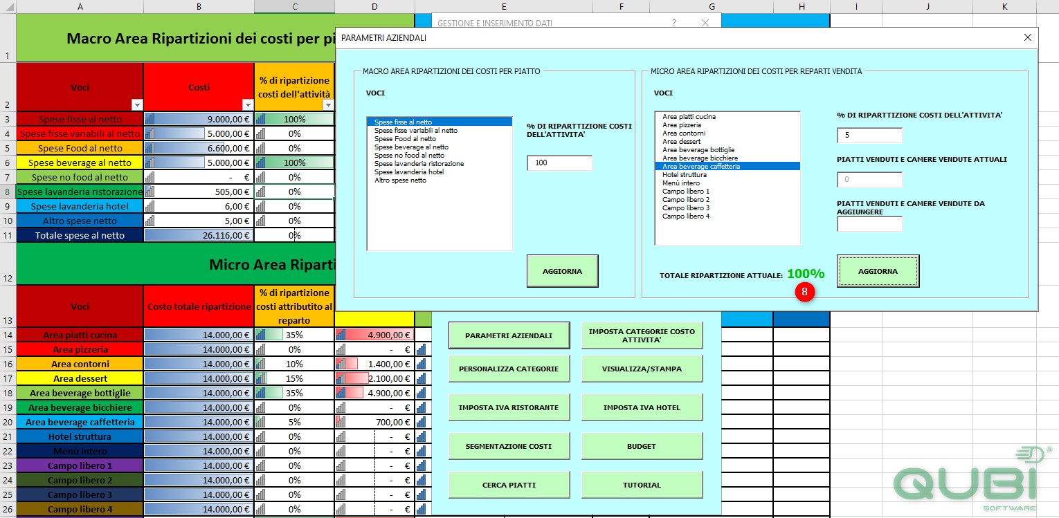The height and width of the screenshot is (518, 1059).
Task: Select 'Area beverage bottiglie' in listbox
Action: 727,149
